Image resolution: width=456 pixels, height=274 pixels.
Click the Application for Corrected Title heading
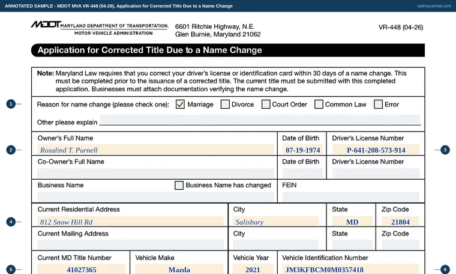(150, 50)
